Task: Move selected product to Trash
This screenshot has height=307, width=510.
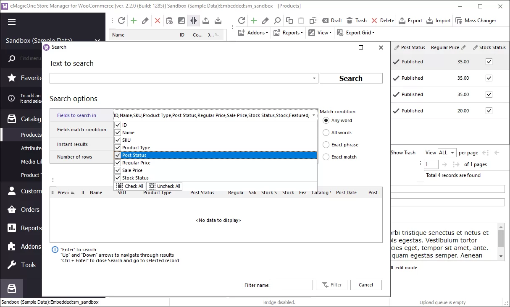Action: tap(357, 20)
